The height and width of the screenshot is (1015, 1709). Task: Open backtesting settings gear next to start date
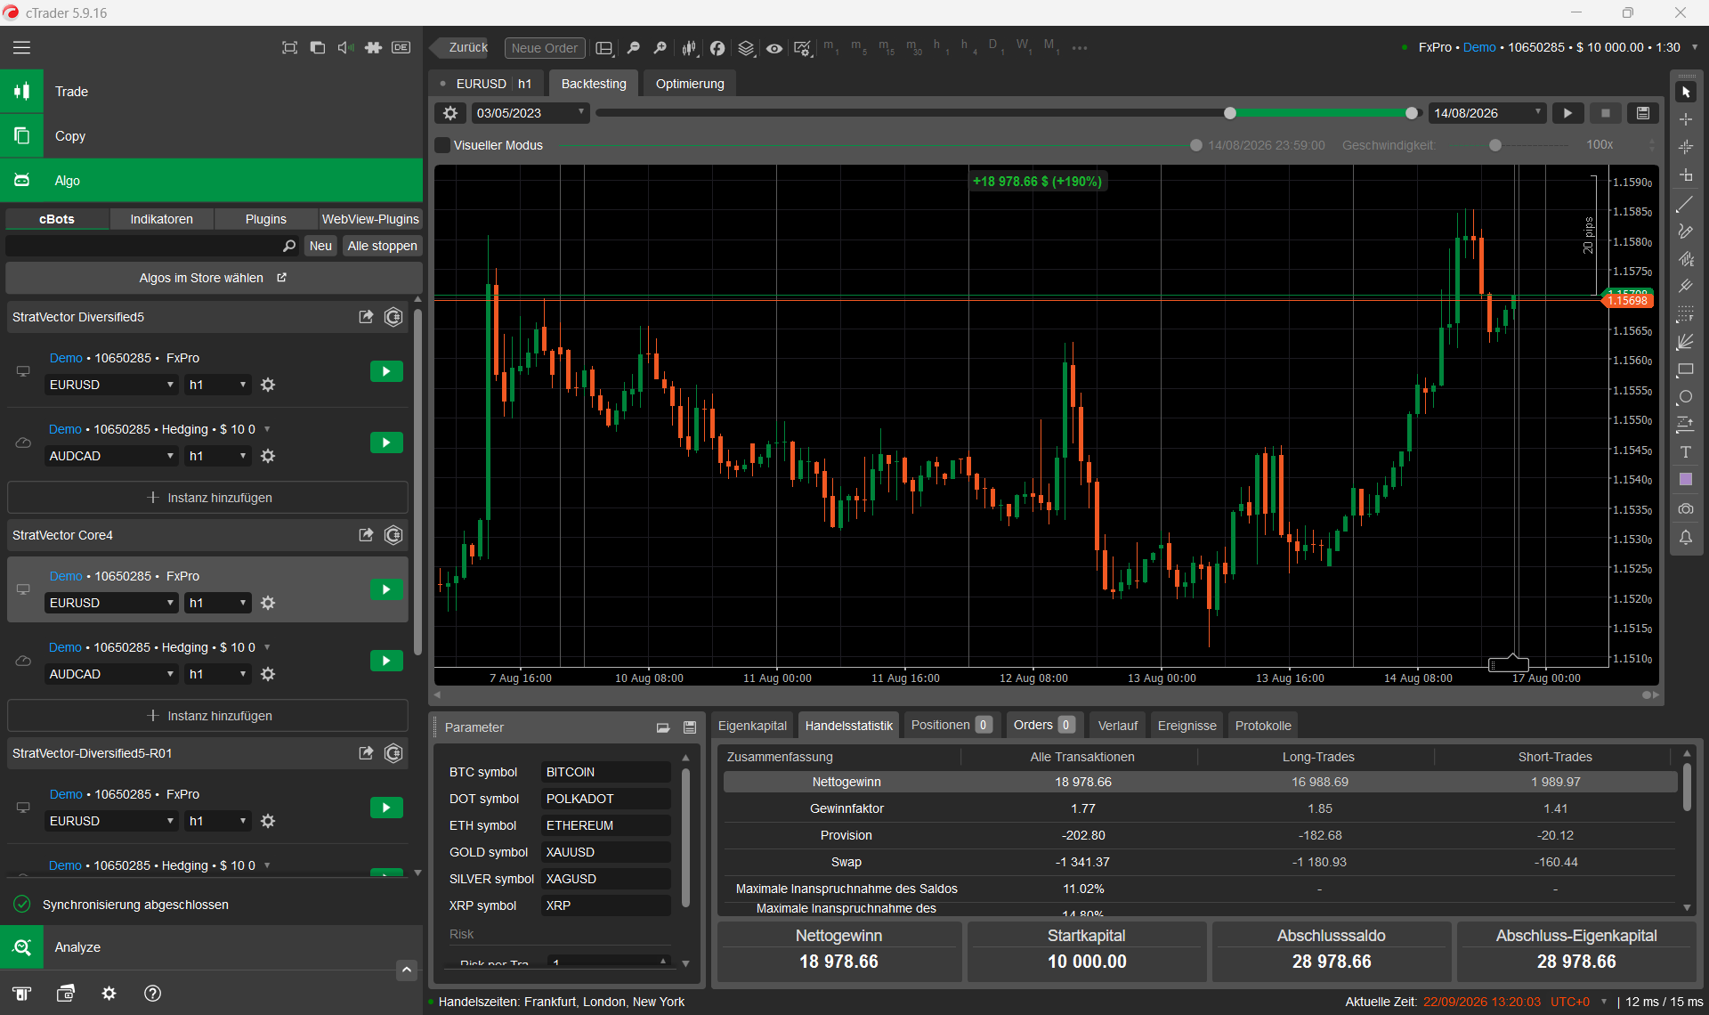click(450, 113)
